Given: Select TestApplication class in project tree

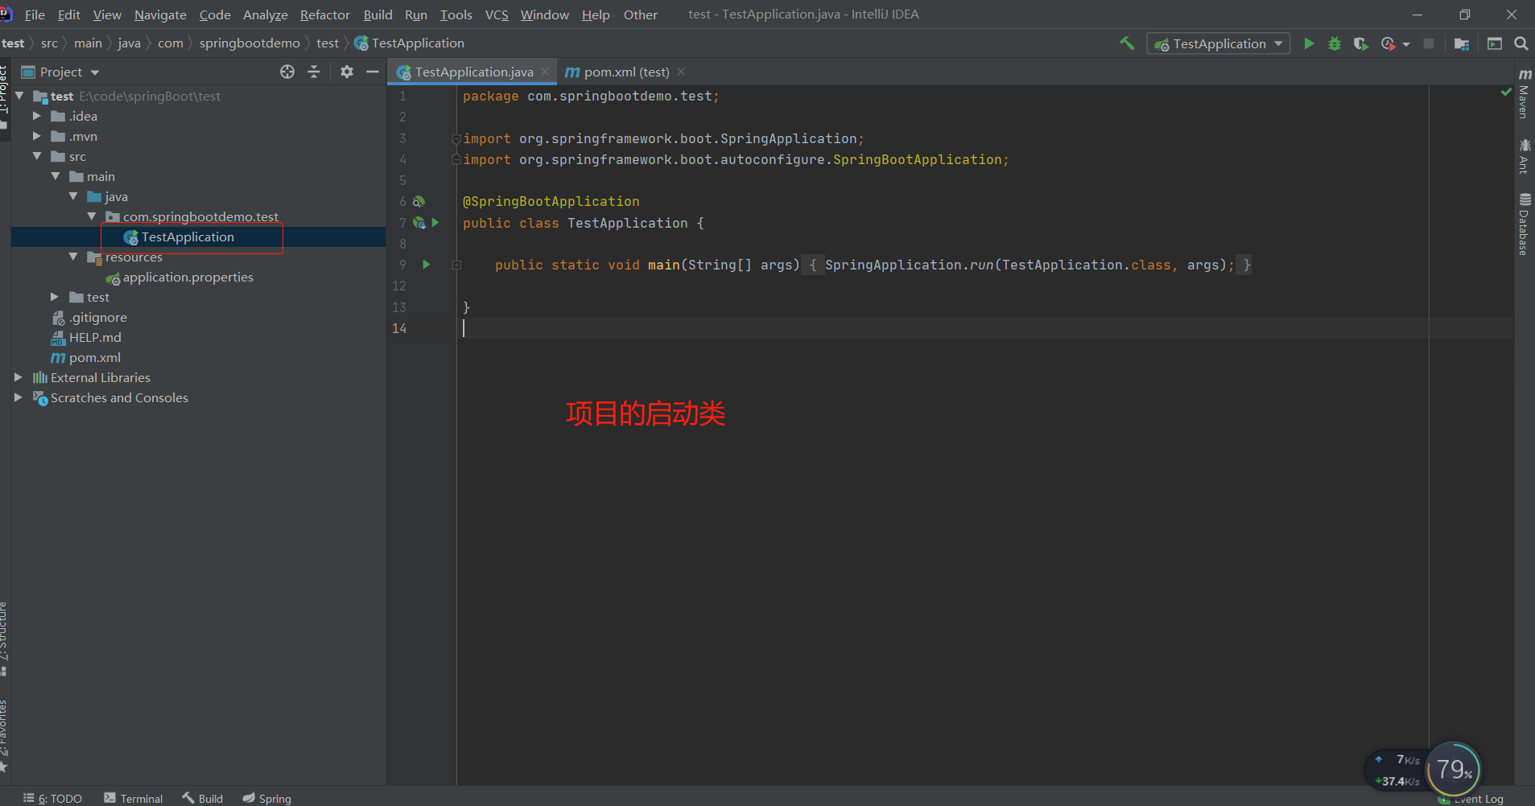Looking at the screenshot, I should tap(188, 236).
